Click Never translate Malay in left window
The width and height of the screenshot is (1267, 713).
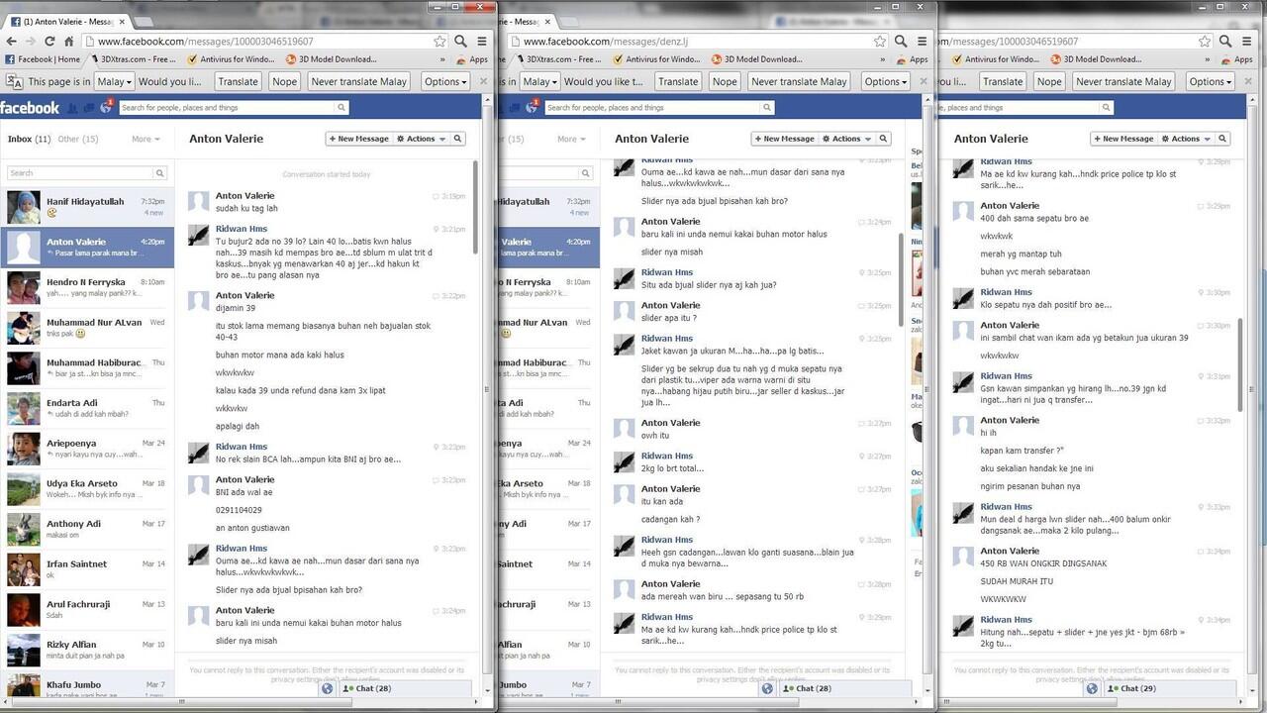[358, 81]
